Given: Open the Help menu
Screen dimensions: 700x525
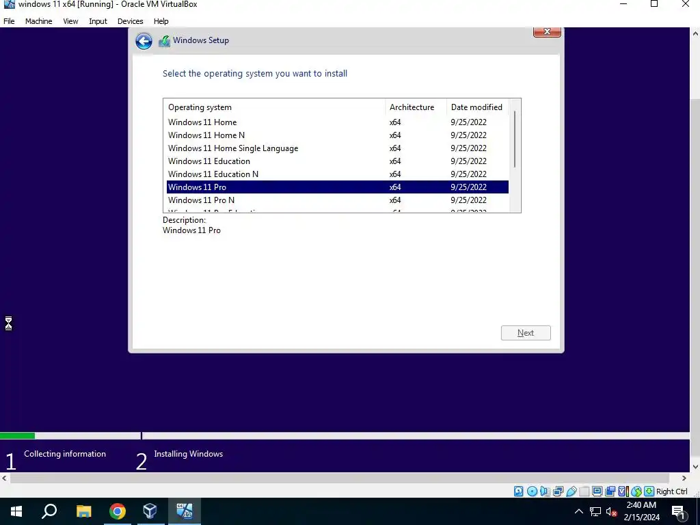Looking at the screenshot, I should pyautogui.click(x=161, y=21).
